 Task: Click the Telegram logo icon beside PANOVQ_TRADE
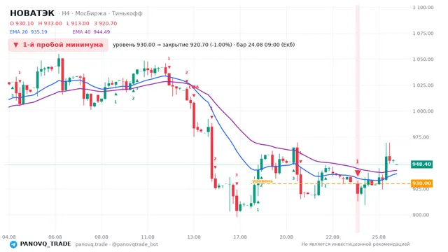coord(13,244)
